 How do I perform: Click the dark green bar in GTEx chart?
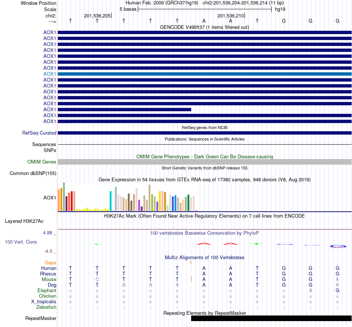(x=188, y=203)
